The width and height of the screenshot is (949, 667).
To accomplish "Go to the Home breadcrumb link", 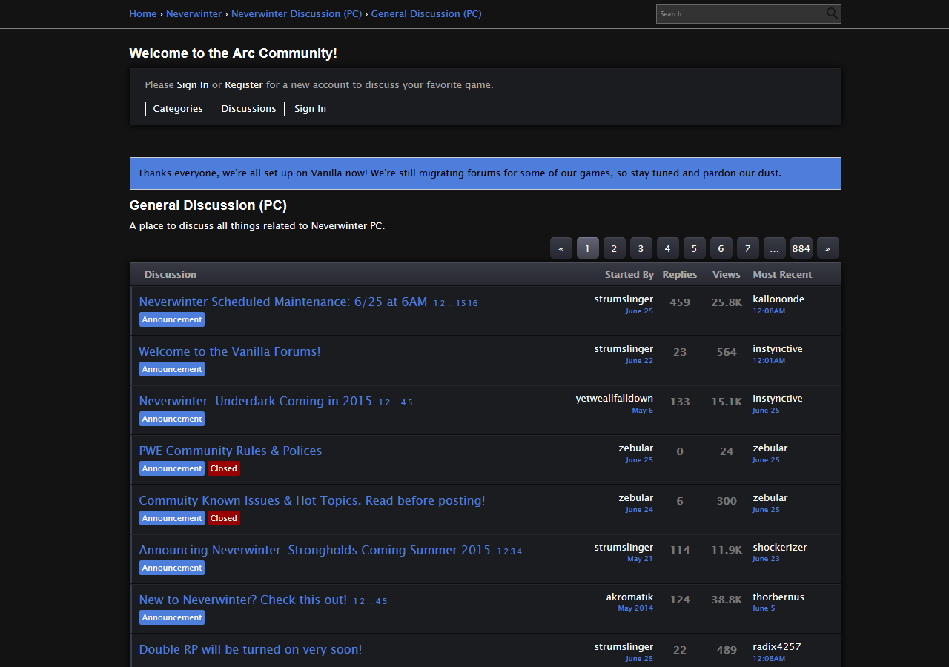I will (x=142, y=13).
